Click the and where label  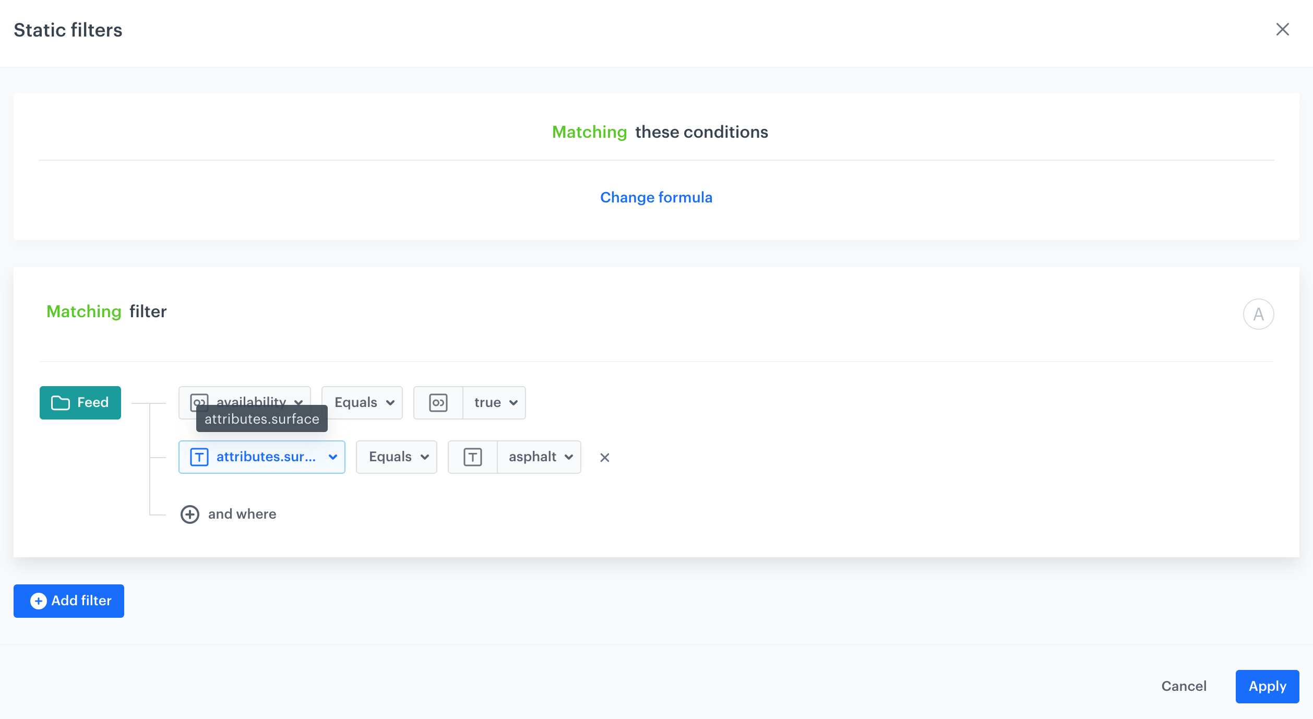(x=242, y=514)
